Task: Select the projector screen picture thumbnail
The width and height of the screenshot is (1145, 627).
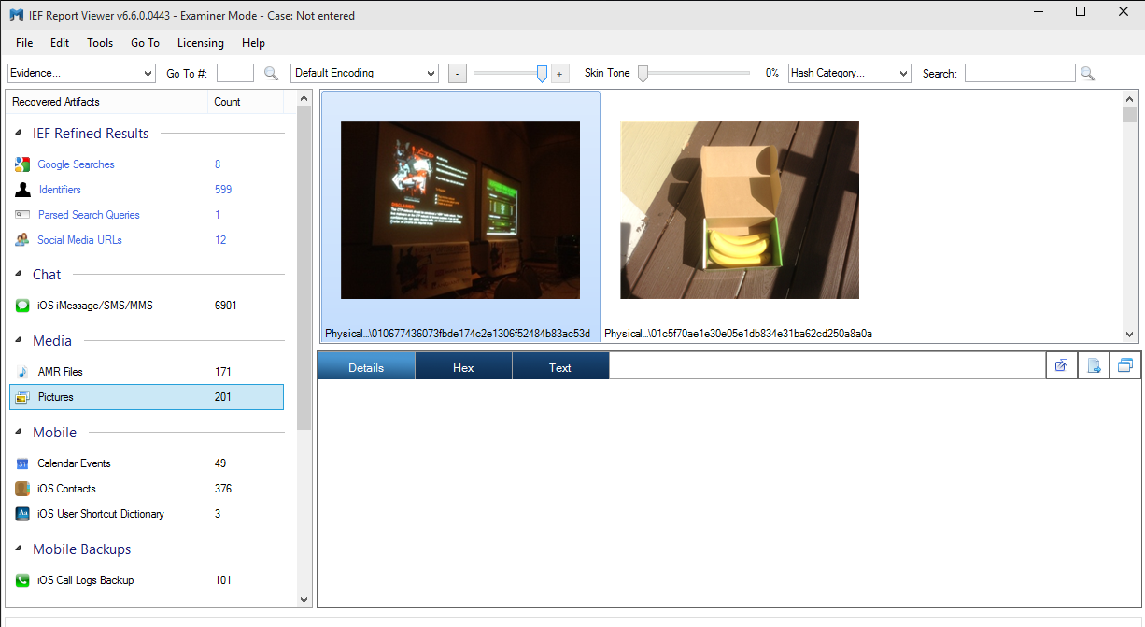Action: point(460,210)
